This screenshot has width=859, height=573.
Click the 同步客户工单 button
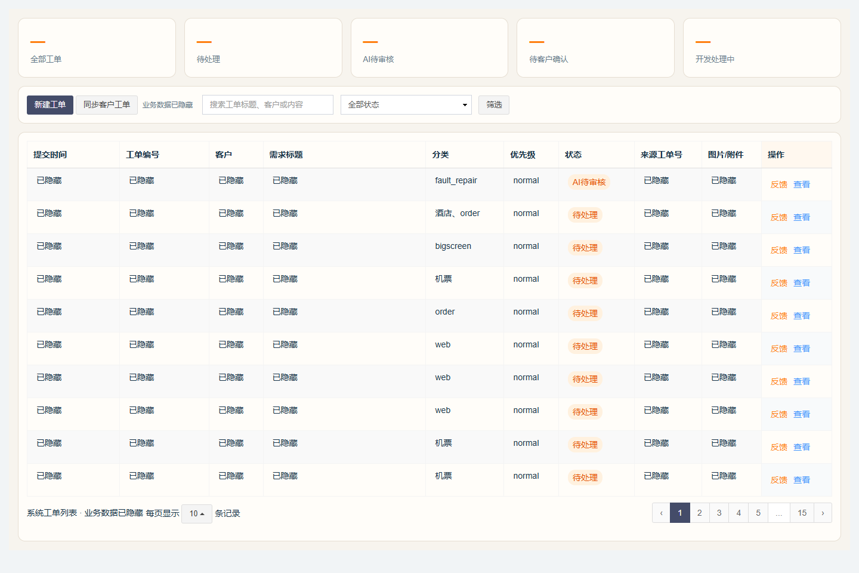107,104
